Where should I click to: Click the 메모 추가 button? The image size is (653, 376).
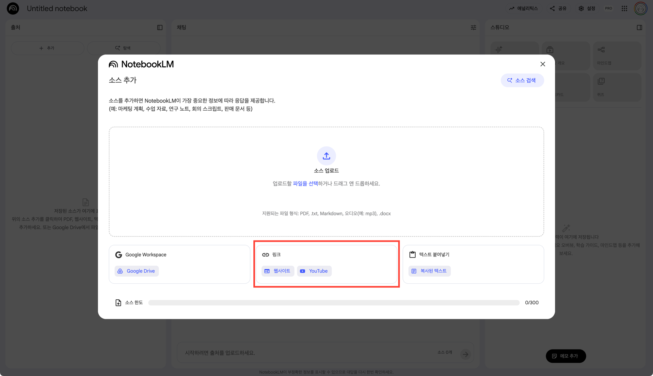point(565,356)
